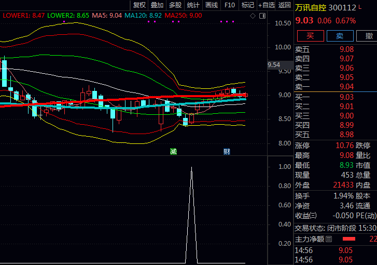Viewport: 377px width, 265px height.
Task: Click the 交易状态 trading status line
Action: click(336, 228)
